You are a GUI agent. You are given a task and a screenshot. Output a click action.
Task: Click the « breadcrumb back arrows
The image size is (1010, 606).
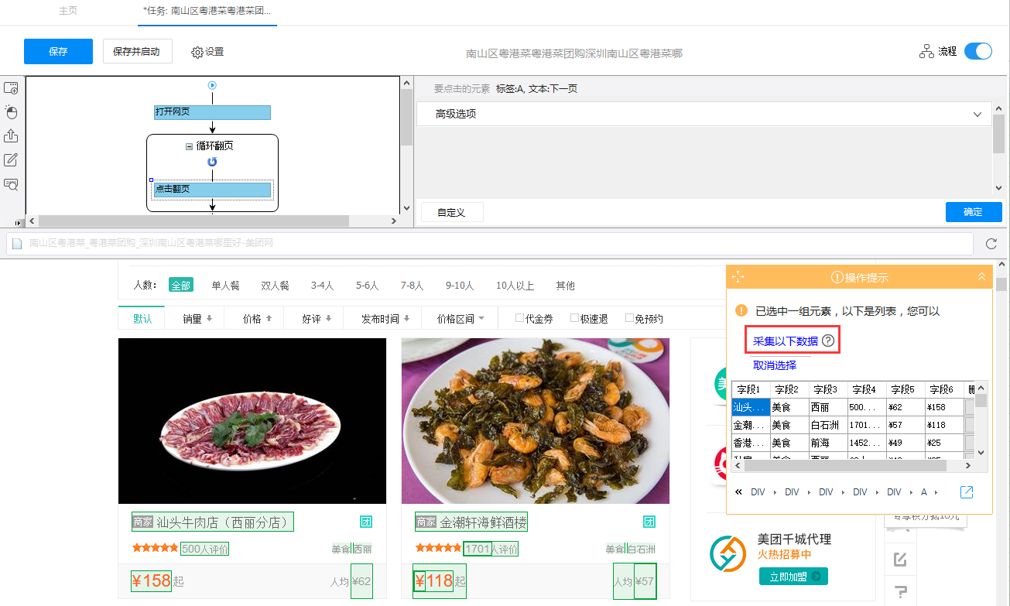click(738, 492)
